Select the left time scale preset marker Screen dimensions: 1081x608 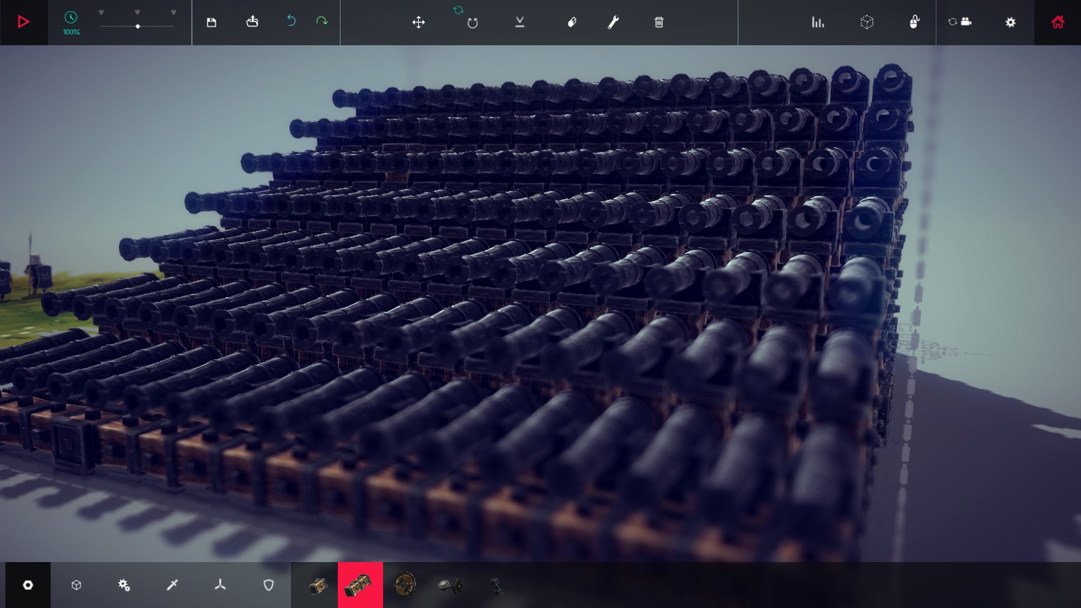(101, 12)
